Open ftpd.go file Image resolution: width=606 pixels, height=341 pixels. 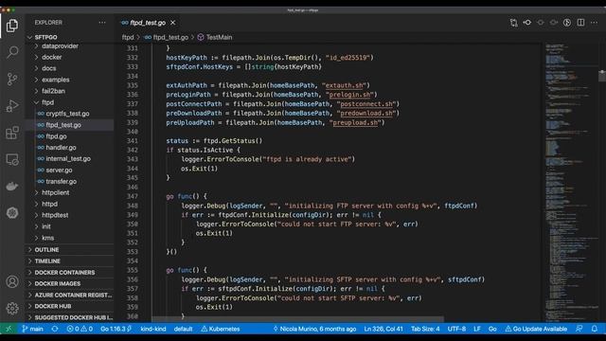pos(69,136)
